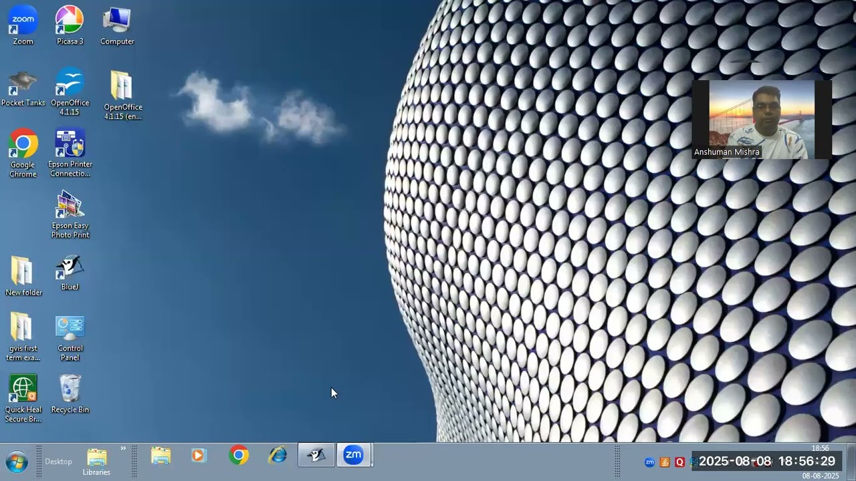
Task: Select gvis first term exa... folder
Action: [x=23, y=337]
